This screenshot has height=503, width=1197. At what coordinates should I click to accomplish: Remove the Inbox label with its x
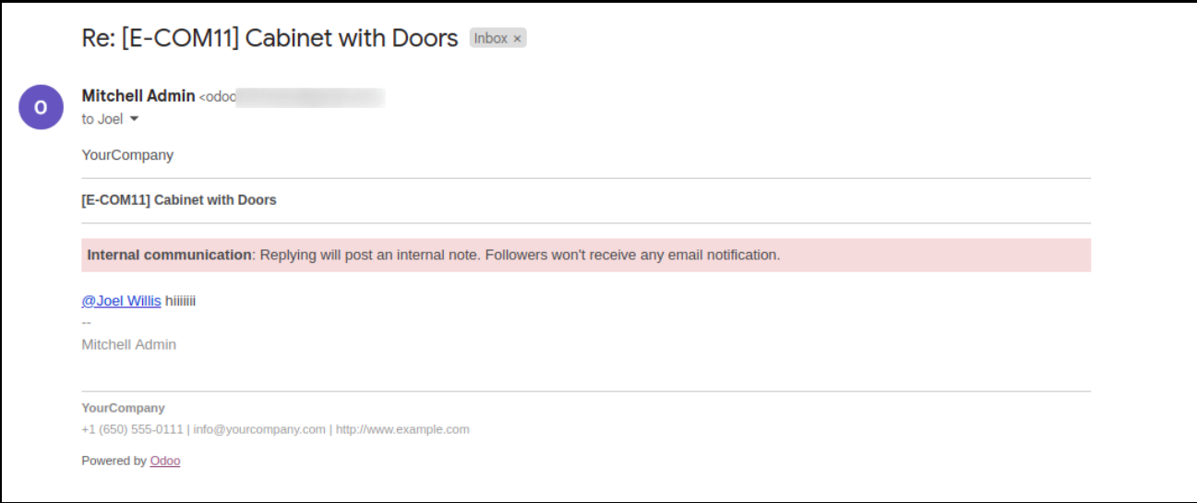coord(517,39)
